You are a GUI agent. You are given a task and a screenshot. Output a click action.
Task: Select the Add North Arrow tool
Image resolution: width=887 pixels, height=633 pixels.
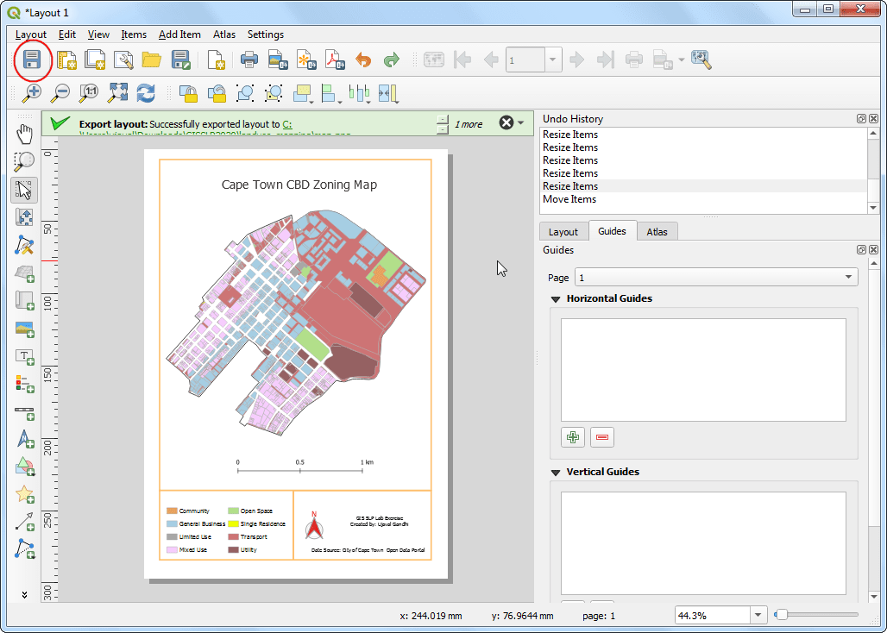point(24,440)
